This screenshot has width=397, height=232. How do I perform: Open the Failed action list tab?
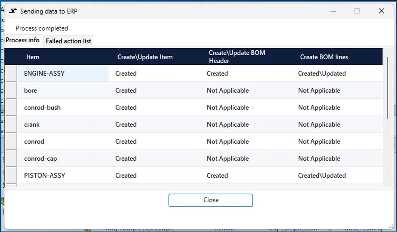click(68, 41)
